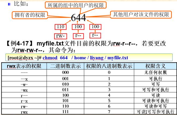Viewport: 177px width, 115px height.
Task: Click the "110" cell in the "可读和可写" row
Action: tap(65, 106)
